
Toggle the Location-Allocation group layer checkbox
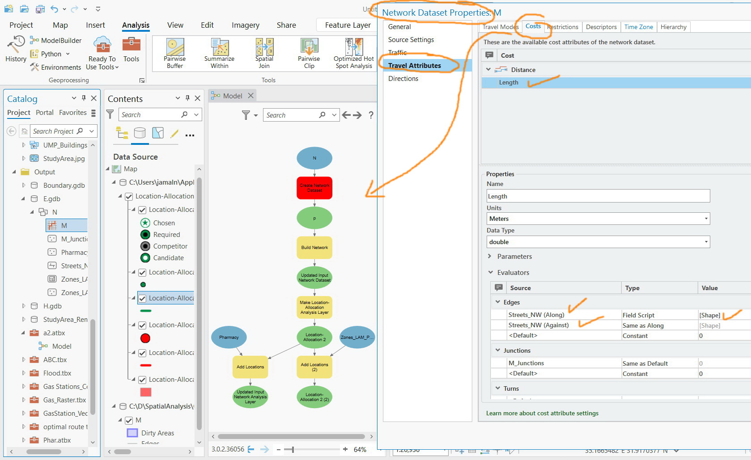point(129,196)
